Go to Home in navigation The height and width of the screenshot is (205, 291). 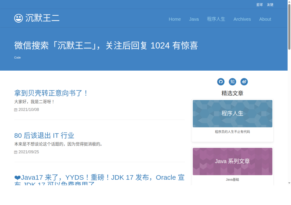coord(175,19)
